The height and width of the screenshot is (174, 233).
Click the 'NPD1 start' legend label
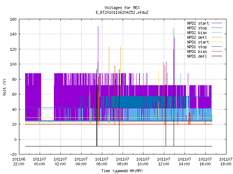tap(198, 42)
